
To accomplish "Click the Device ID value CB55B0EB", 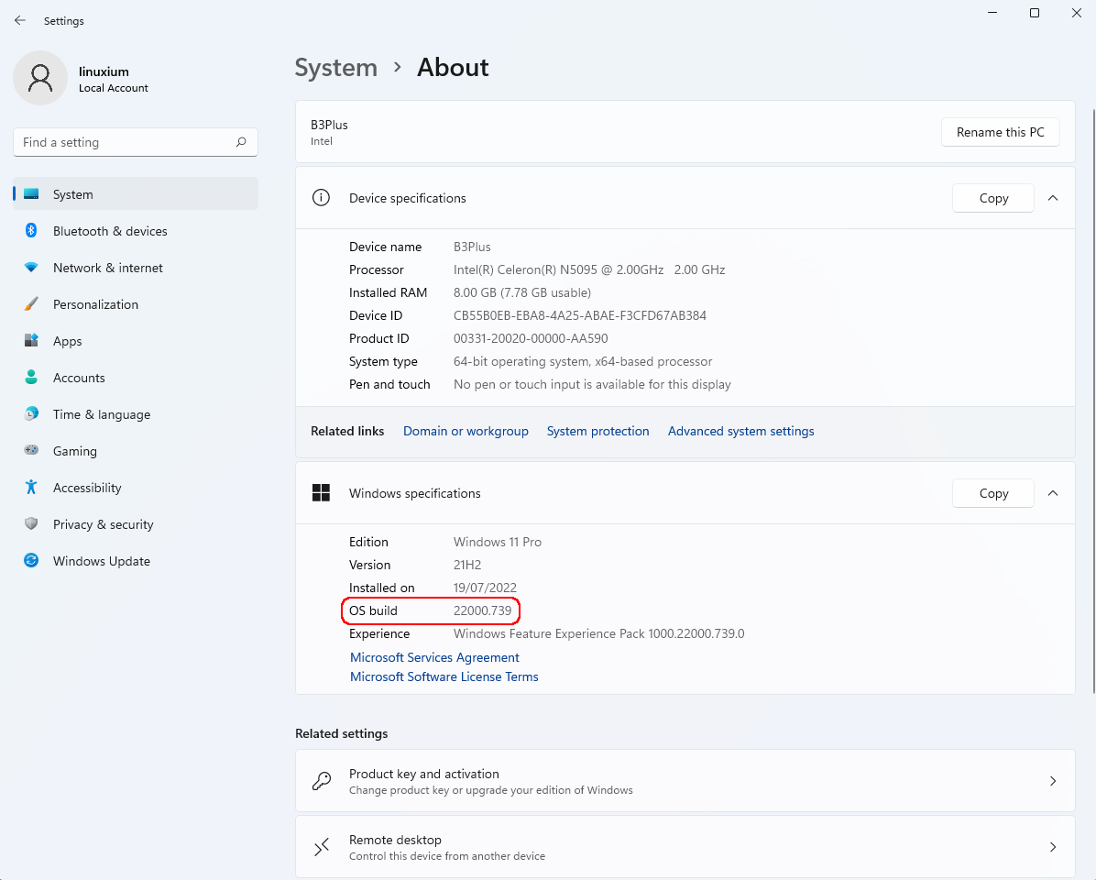I will [x=579, y=315].
